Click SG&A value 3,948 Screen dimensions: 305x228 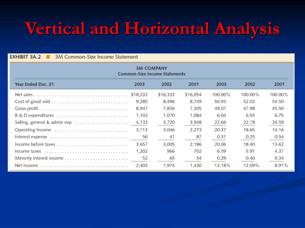196,122
